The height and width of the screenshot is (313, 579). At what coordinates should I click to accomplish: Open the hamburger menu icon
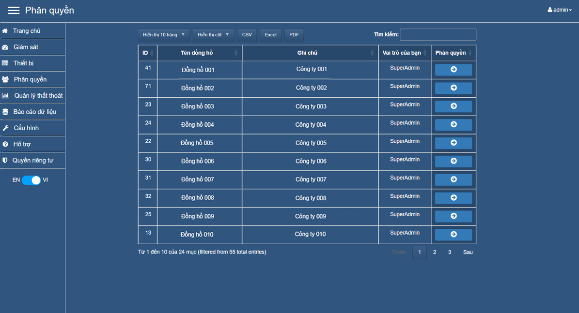coord(14,10)
